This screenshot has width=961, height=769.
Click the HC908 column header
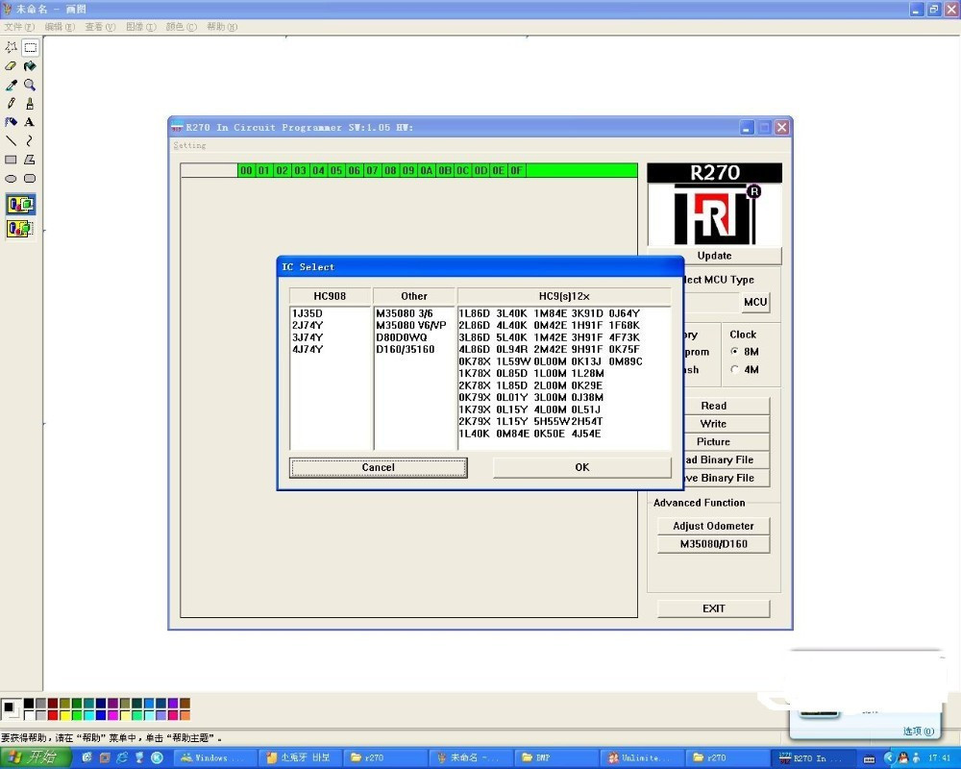330,296
